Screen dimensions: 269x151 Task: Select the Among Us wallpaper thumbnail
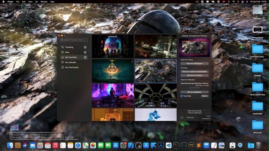tap(113, 47)
